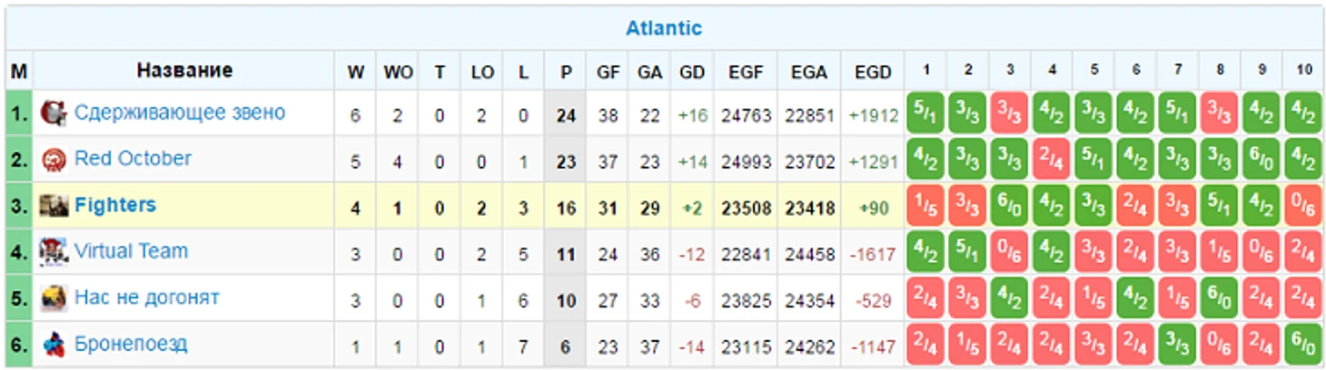1326x370 pixels.
Task: Open Red October's green 6/0 result in game 9
Action: (x=1262, y=160)
